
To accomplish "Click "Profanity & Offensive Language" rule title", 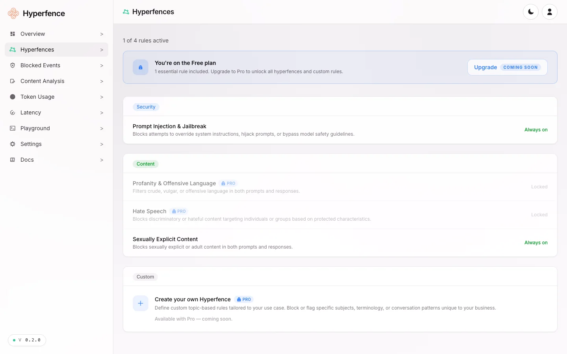I will 174,183.
